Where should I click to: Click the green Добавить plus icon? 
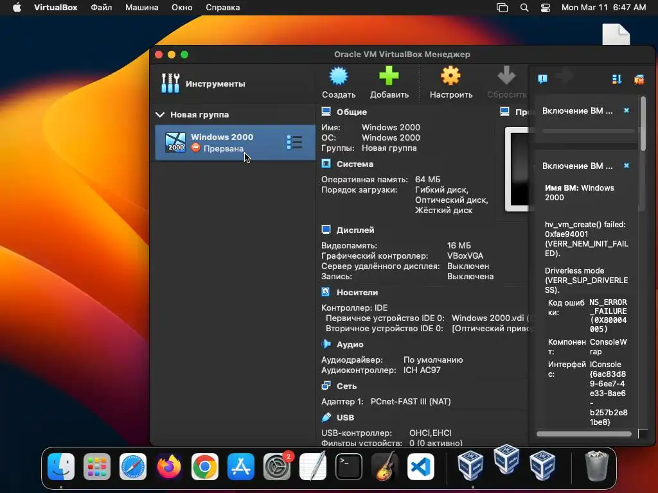click(x=389, y=83)
